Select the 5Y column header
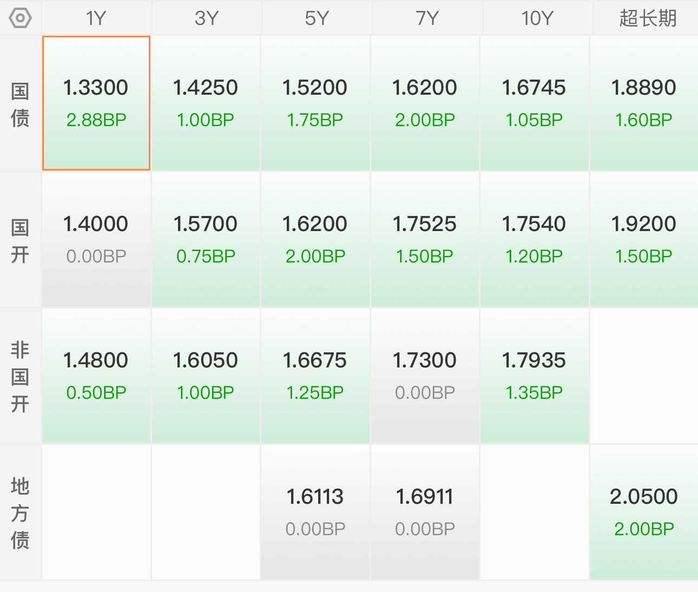This screenshot has width=698, height=592. tap(317, 18)
